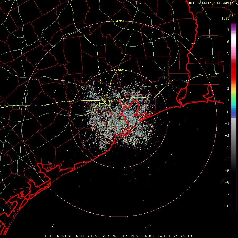Click the -3 dB tick on the color scale

[227, 147]
